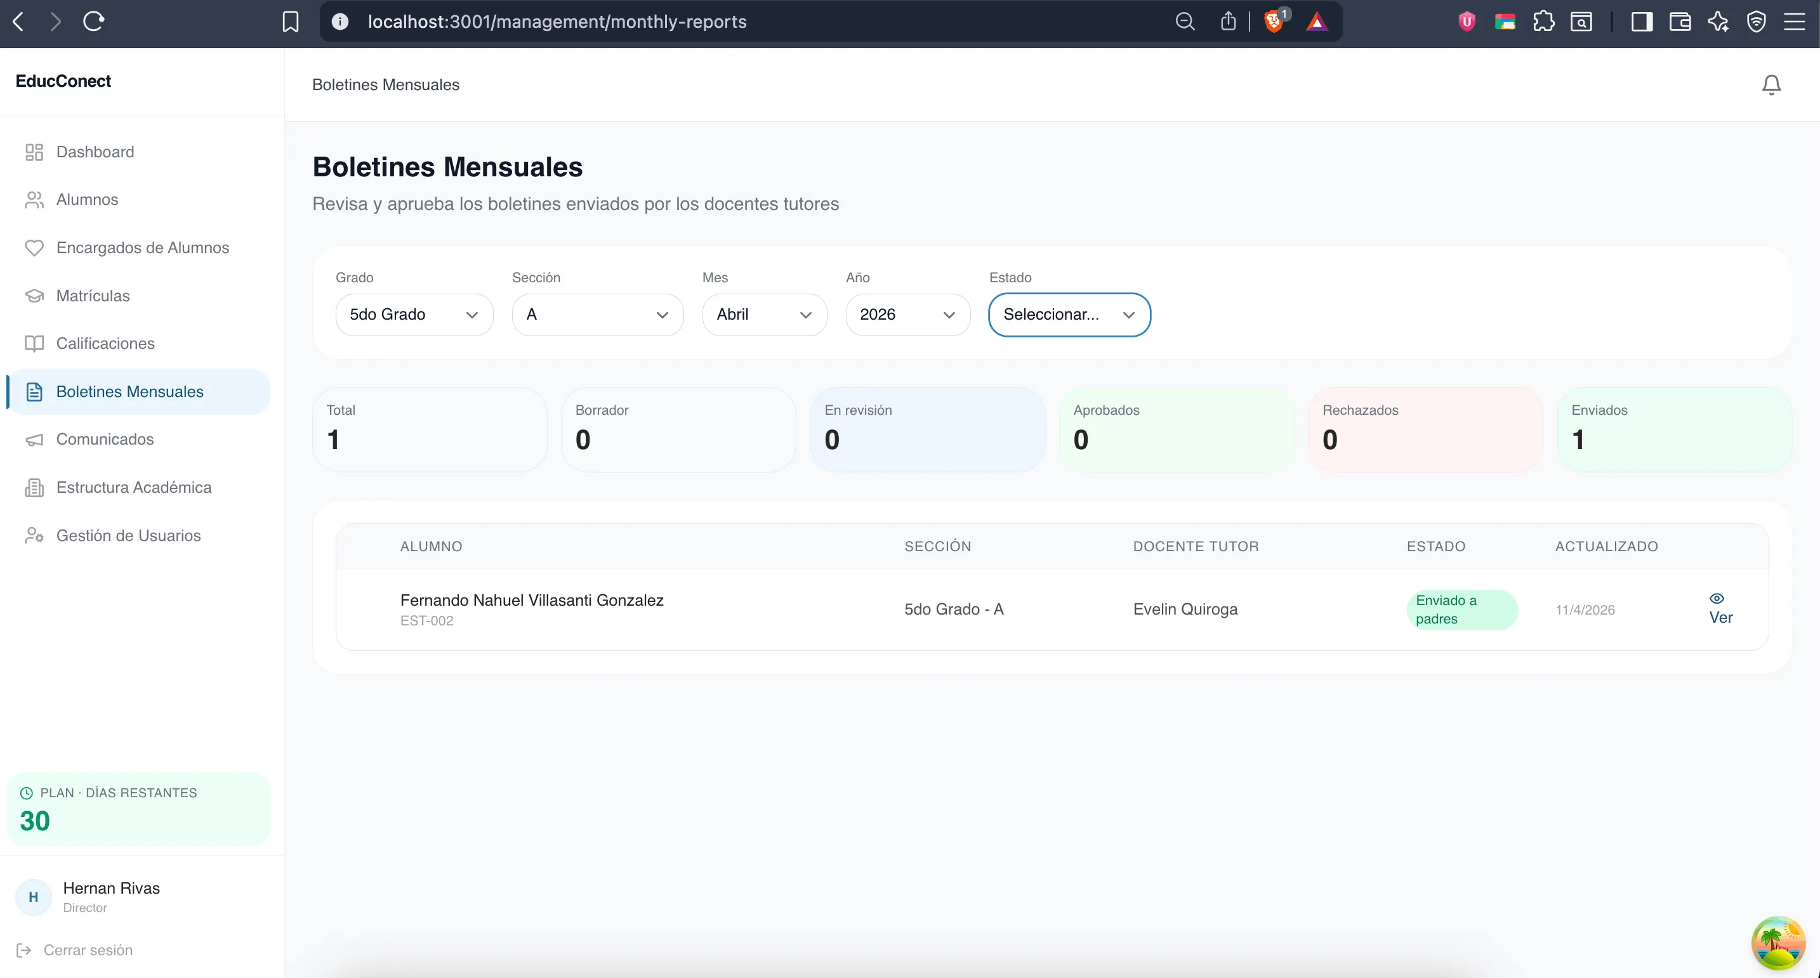The height and width of the screenshot is (978, 1820).
Task: Open the Grado dropdown showing 5do Grado
Action: click(414, 315)
